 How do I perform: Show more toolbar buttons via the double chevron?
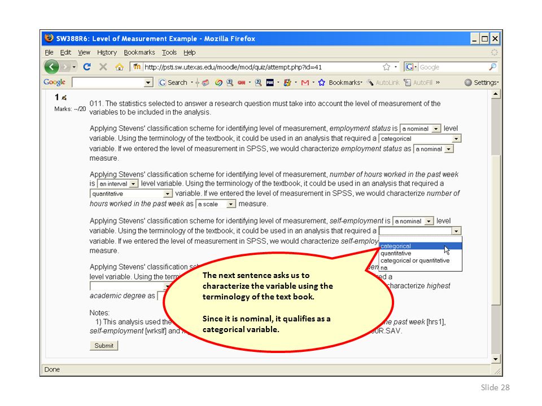438,82
